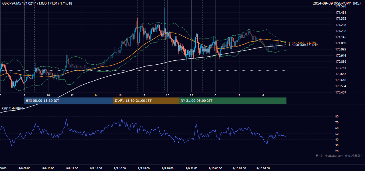Screen dimensions: 365x171
Task: Click the 9/9 08:00 bottom date label
Action: (x=24, y=168)
